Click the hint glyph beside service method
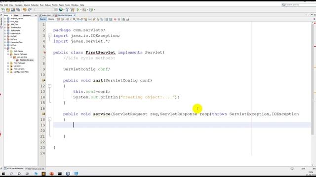Viewport: 316px width, 177px height. click(43, 114)
